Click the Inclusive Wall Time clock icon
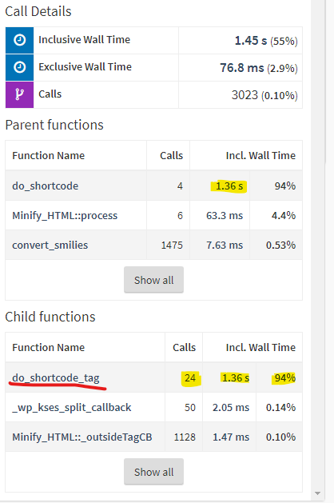Screen dimensions: 334x503 coord(19,40)
